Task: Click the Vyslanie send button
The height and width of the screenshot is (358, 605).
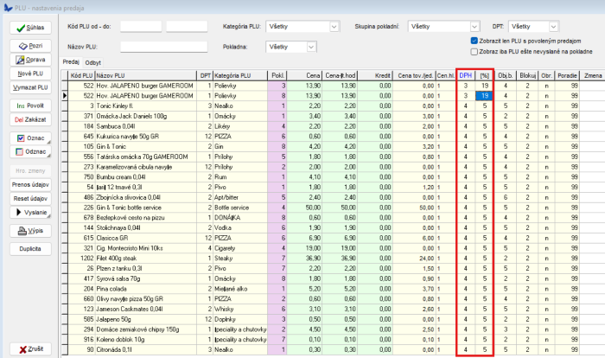Action: [x=30, y=213]
